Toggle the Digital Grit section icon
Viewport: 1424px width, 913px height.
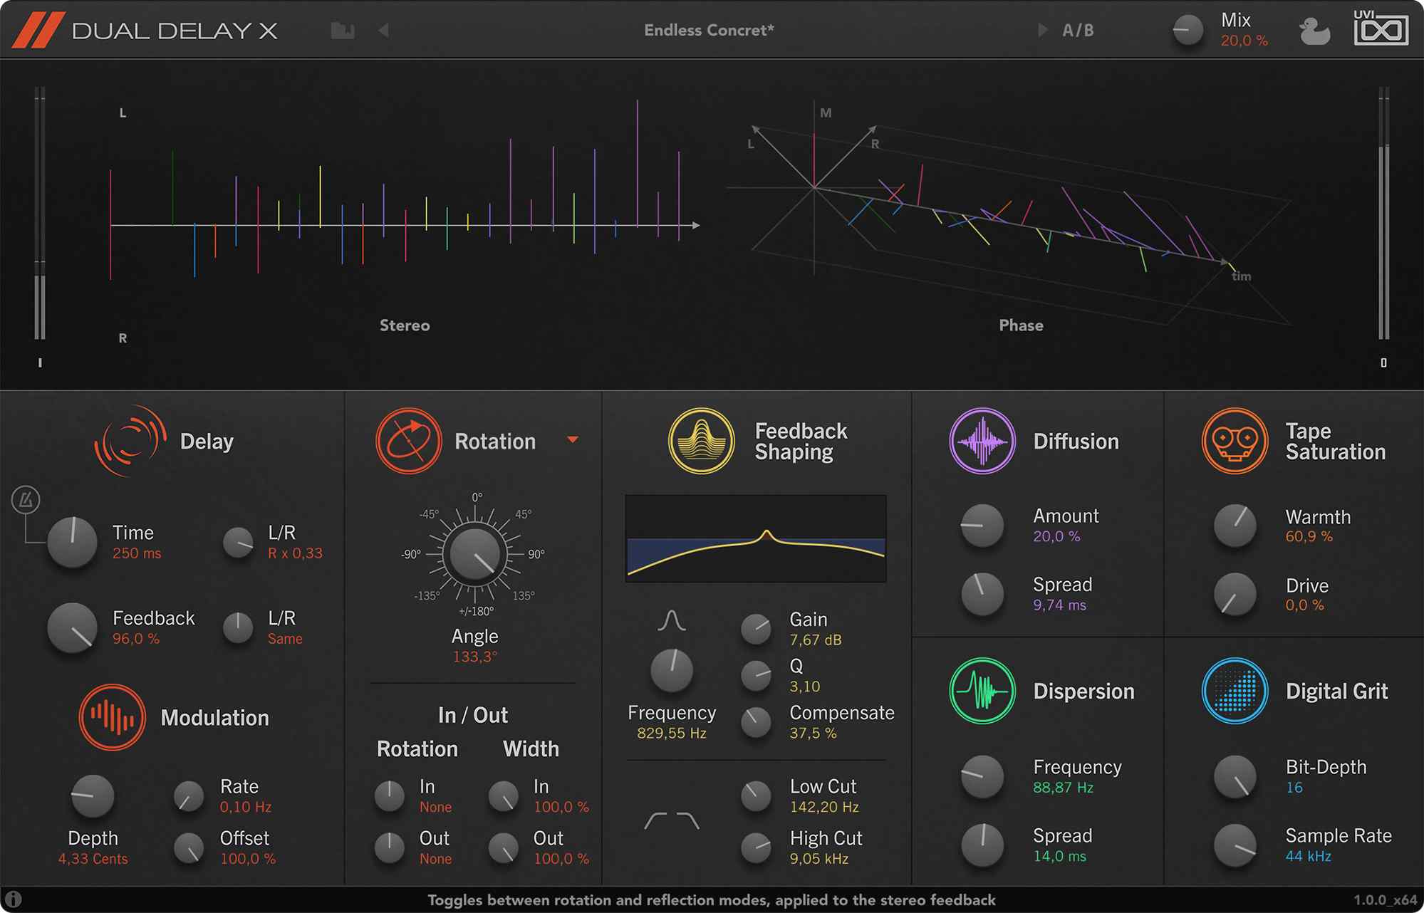pos(1235,691)
